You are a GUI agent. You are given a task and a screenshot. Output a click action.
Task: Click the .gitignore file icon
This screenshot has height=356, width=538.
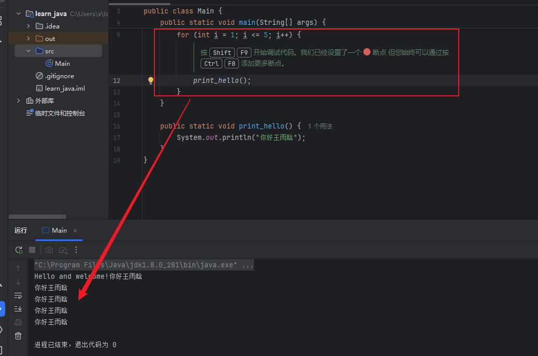pos(39,76)
